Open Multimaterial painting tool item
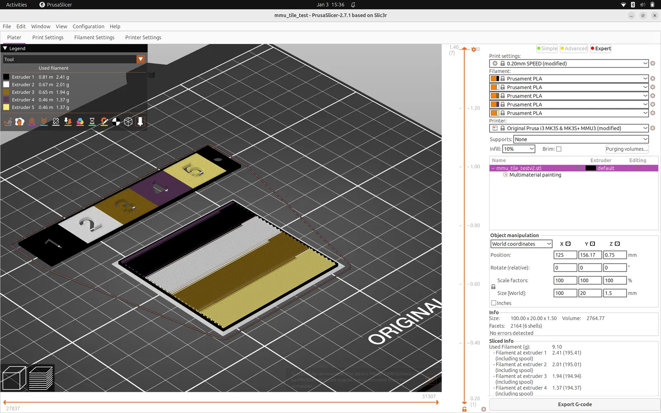 [535, 175]
